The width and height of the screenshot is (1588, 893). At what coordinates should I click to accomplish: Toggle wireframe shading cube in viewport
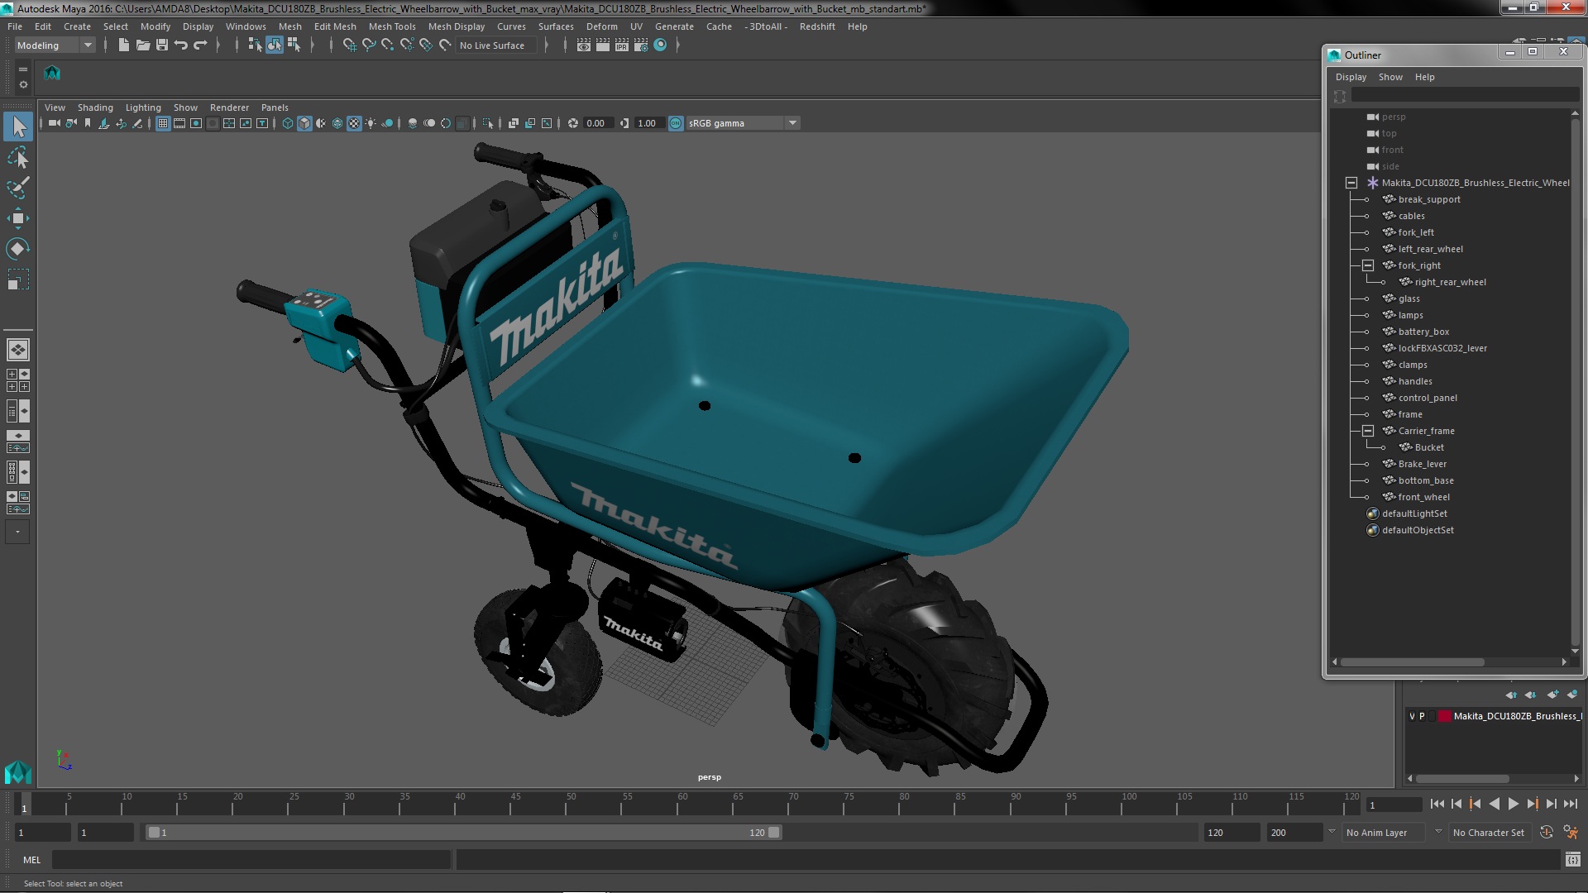(x=288, y=123)
